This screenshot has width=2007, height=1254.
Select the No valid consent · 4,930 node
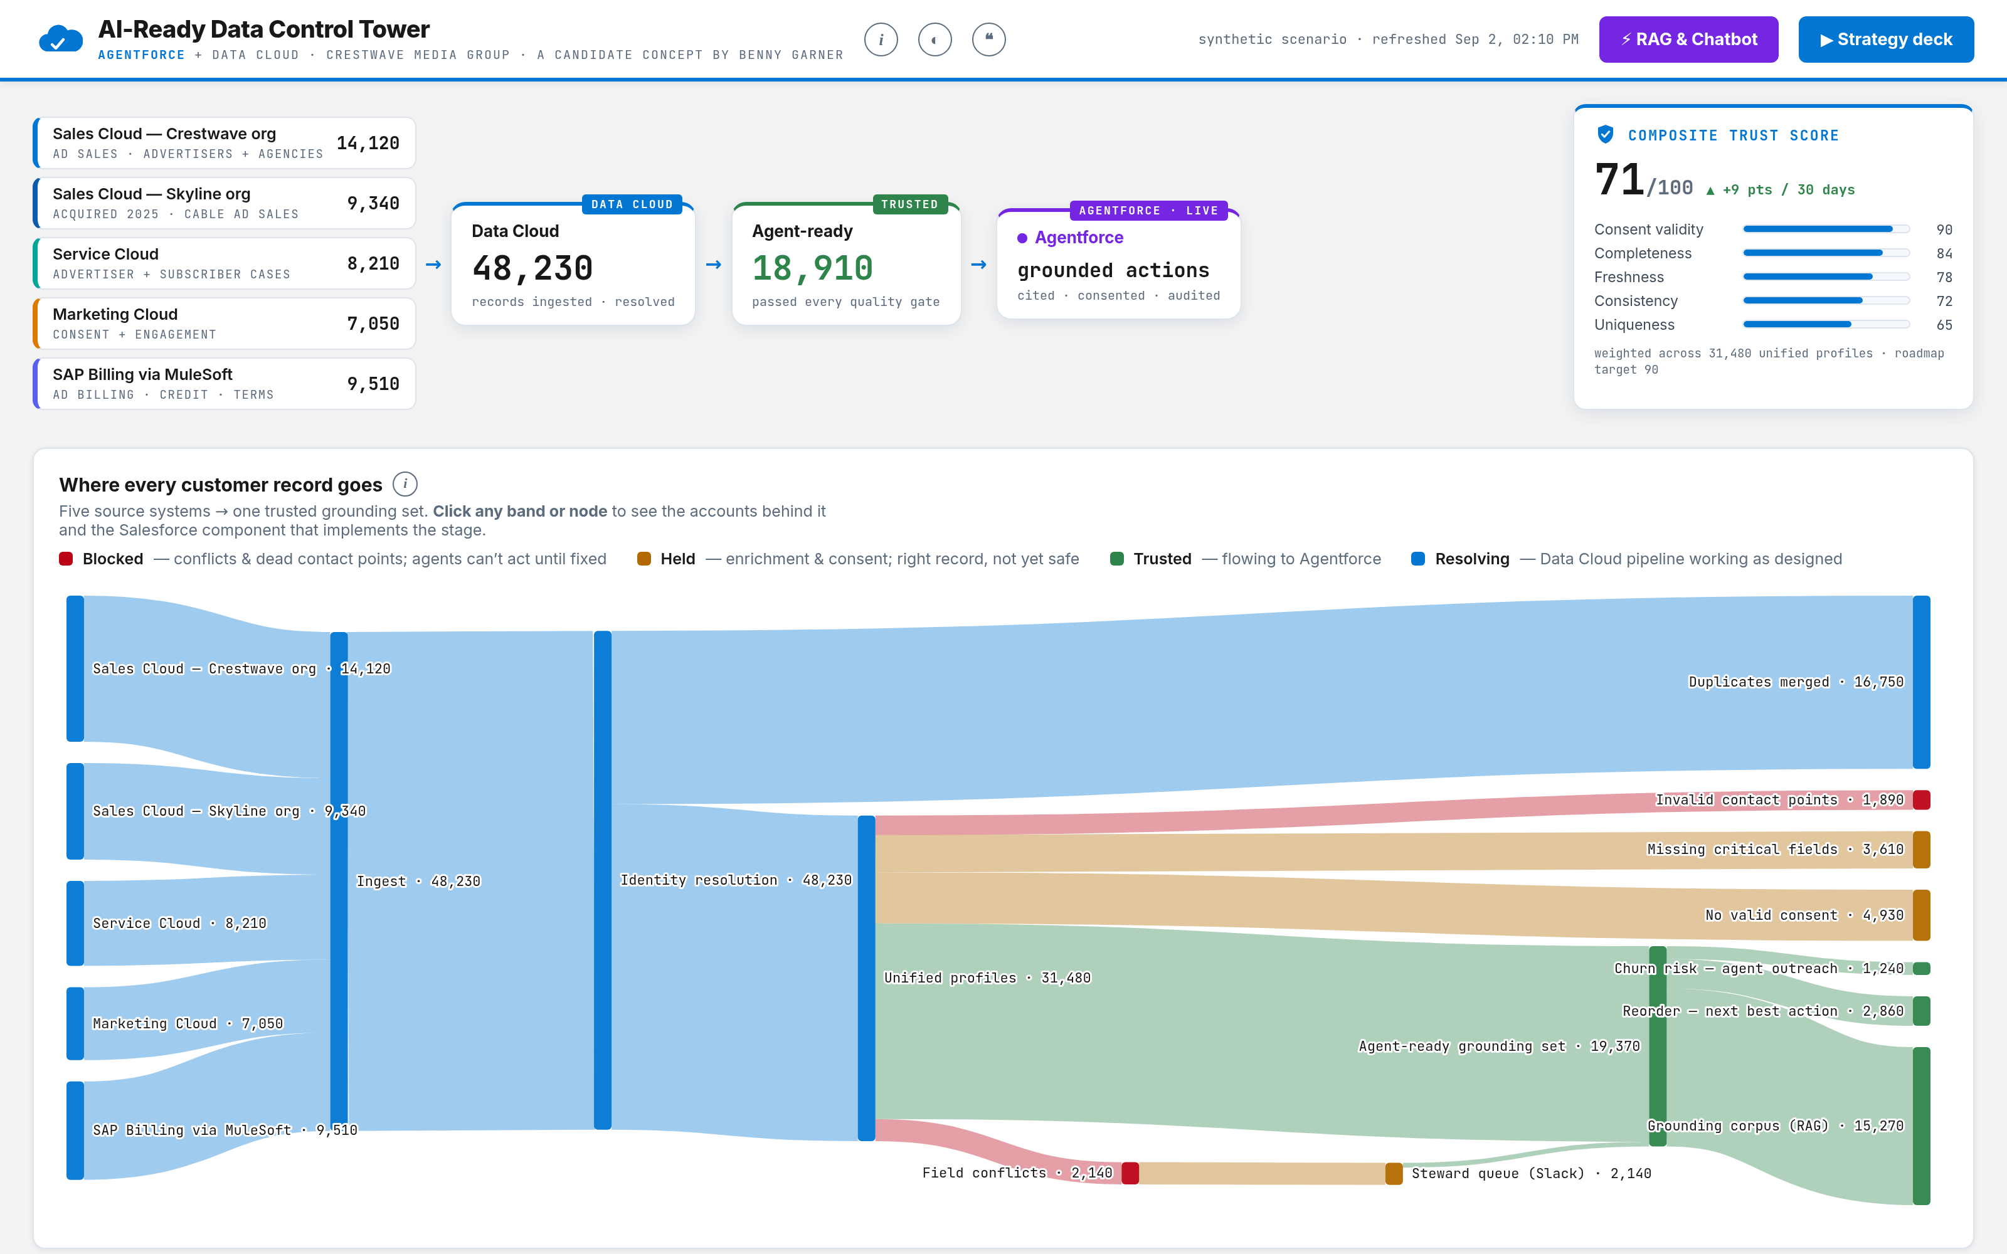(1922, 915)
